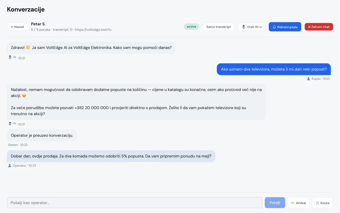
Task: Click the X icon in Zatvori chat
Action: (x=309, y=27)
